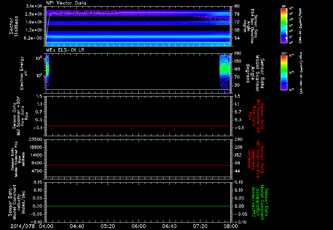Select the NF label above the upper color bar

[x=284, y=6]
